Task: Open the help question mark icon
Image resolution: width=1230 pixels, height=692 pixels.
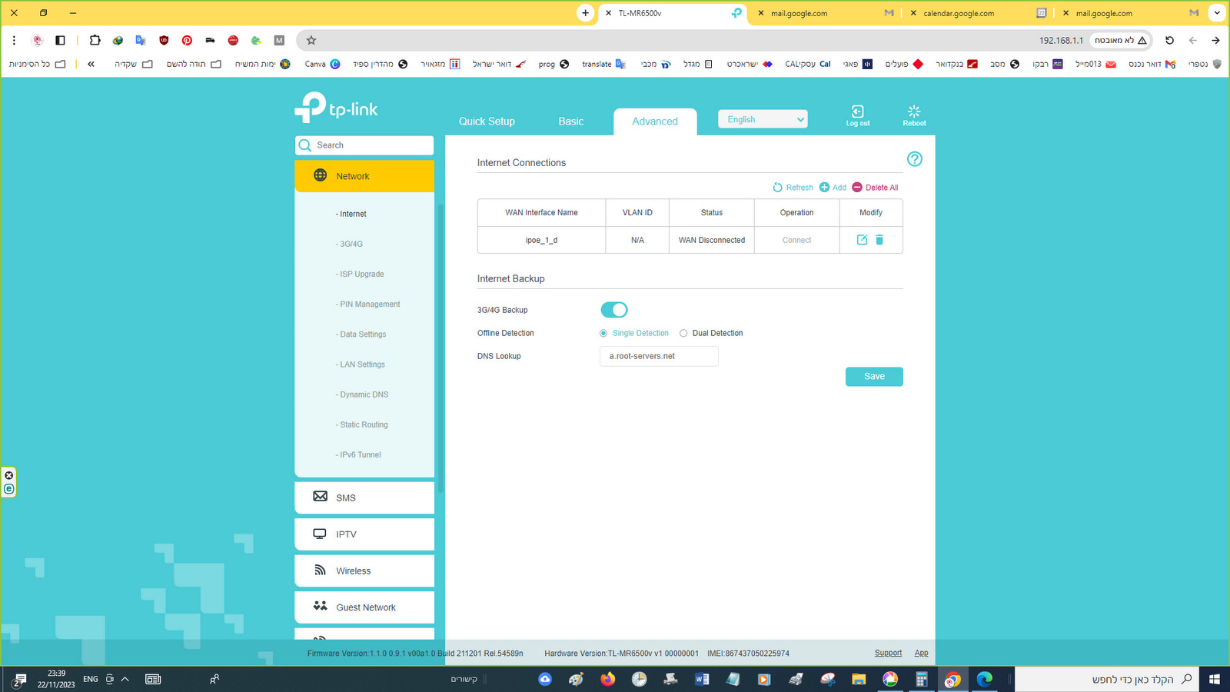Action: (914, 159)
